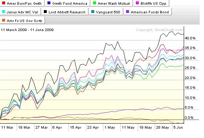
Task: Click the 5 Jun date axis label
Action: [x=178, y=128]
